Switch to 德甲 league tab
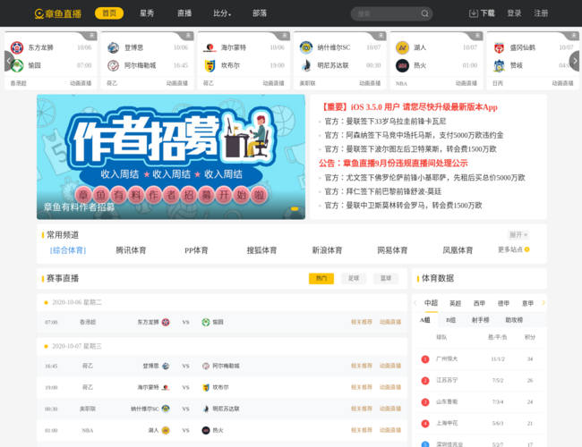 pos(503,303)
